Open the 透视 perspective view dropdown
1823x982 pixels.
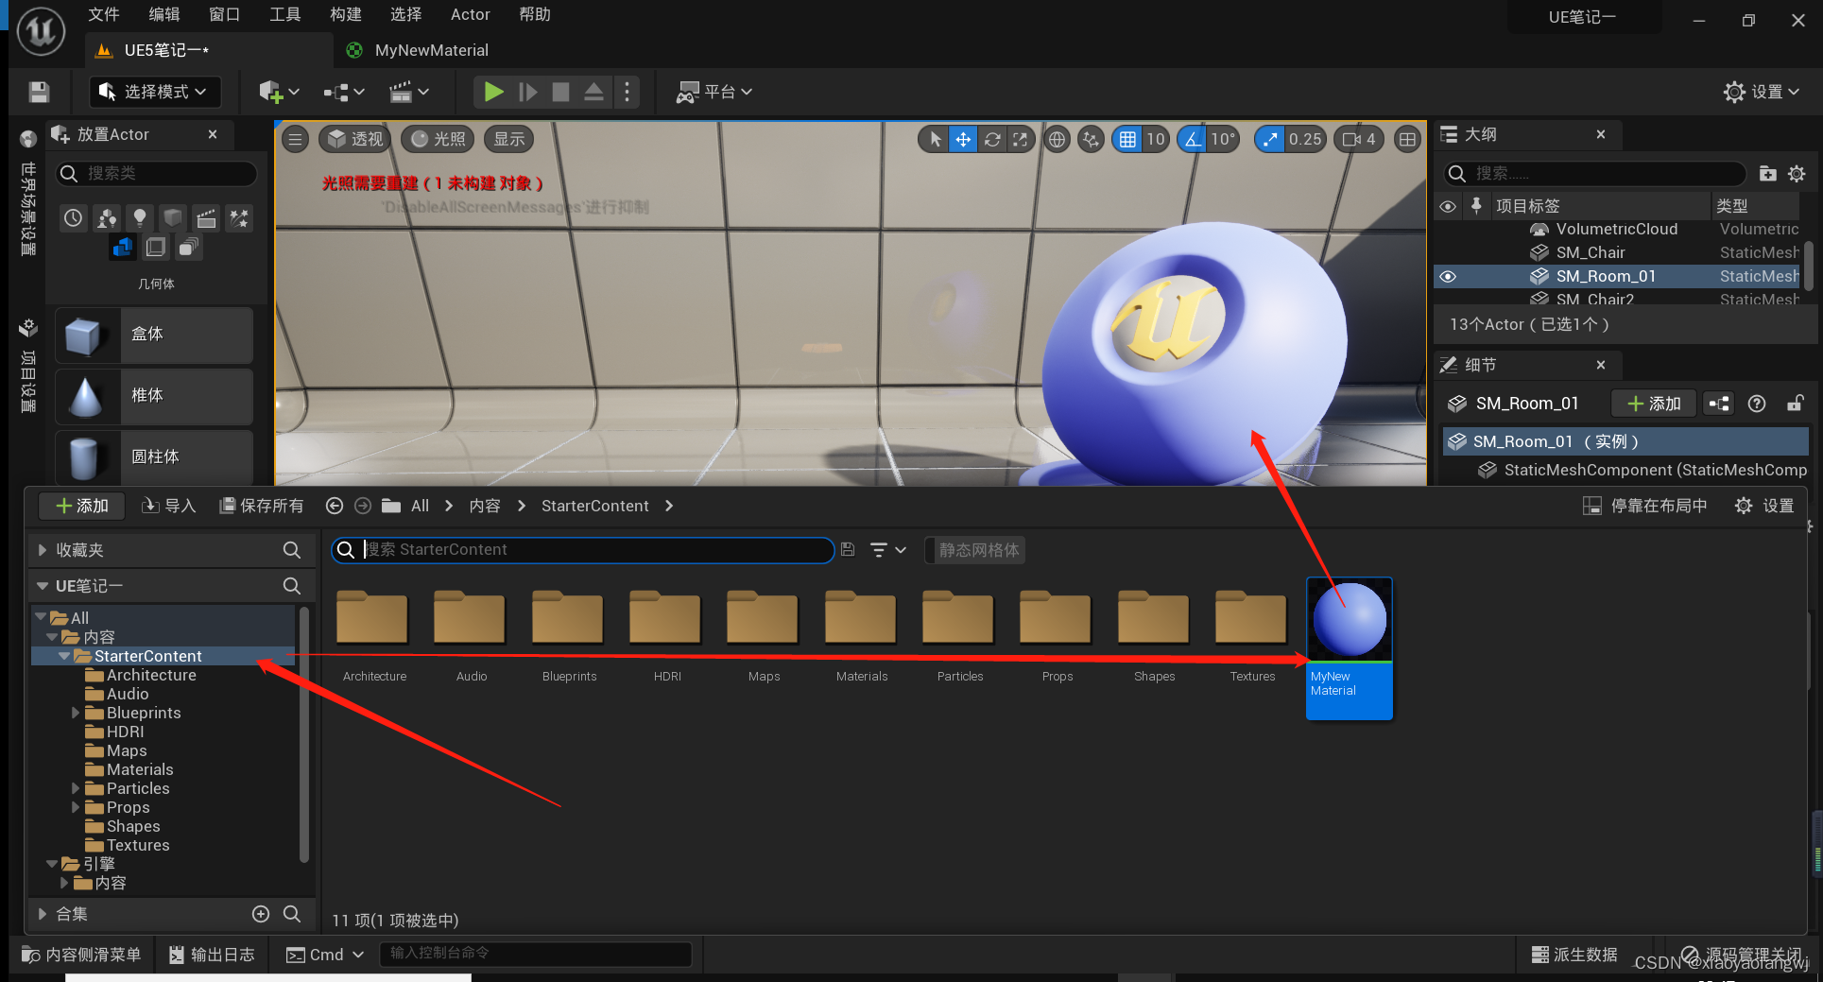click(355, 140)
